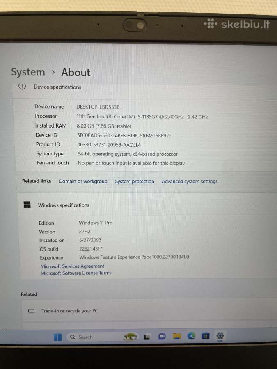
Task: Open the System protection link
Action: click(x=135, y=182)
